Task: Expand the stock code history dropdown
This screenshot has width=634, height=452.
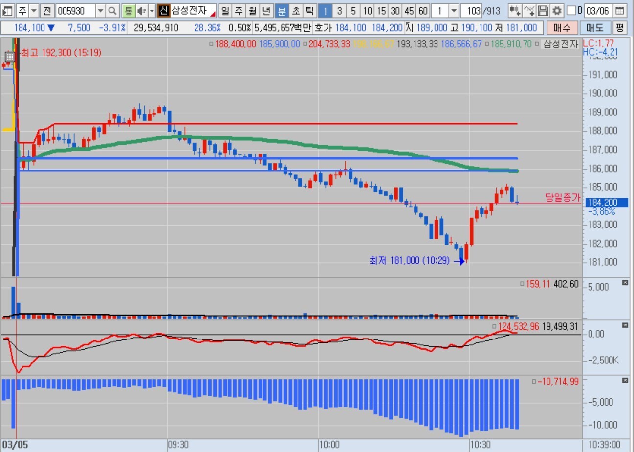Action: pyautogui.click(x=100, y=11)
